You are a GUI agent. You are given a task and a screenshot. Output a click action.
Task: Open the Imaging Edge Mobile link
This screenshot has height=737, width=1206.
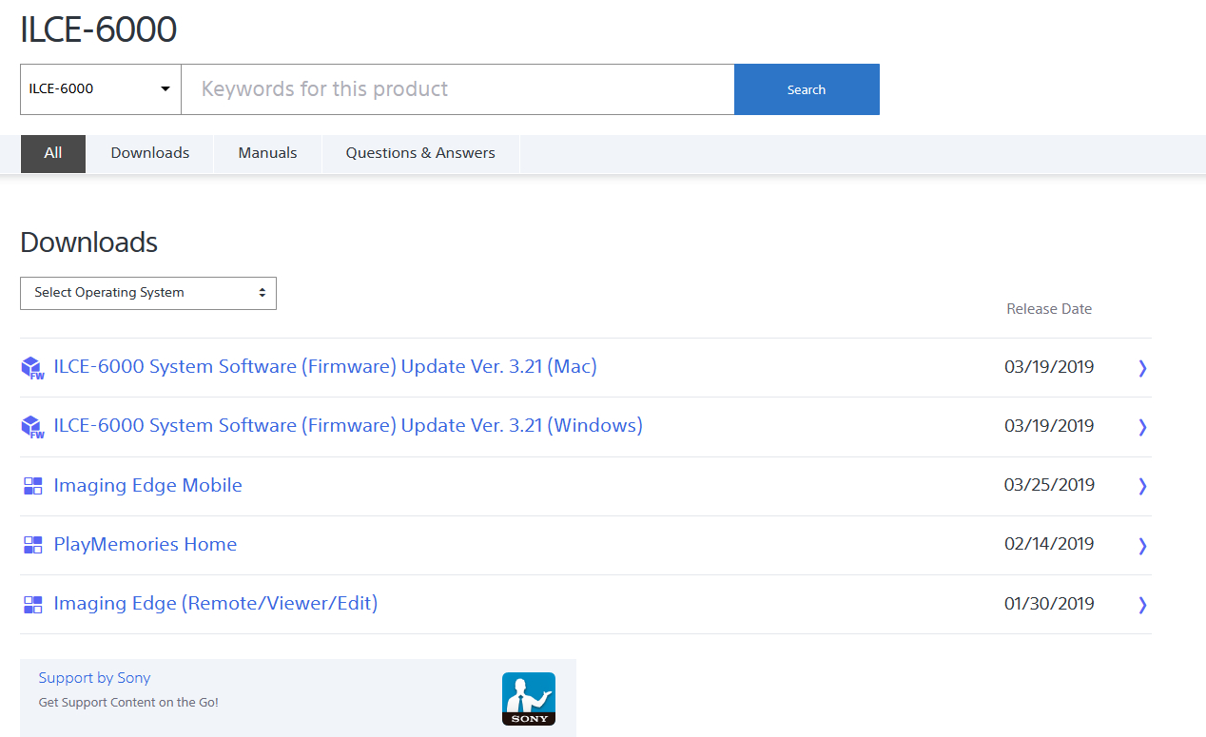[x=147, y=485]
